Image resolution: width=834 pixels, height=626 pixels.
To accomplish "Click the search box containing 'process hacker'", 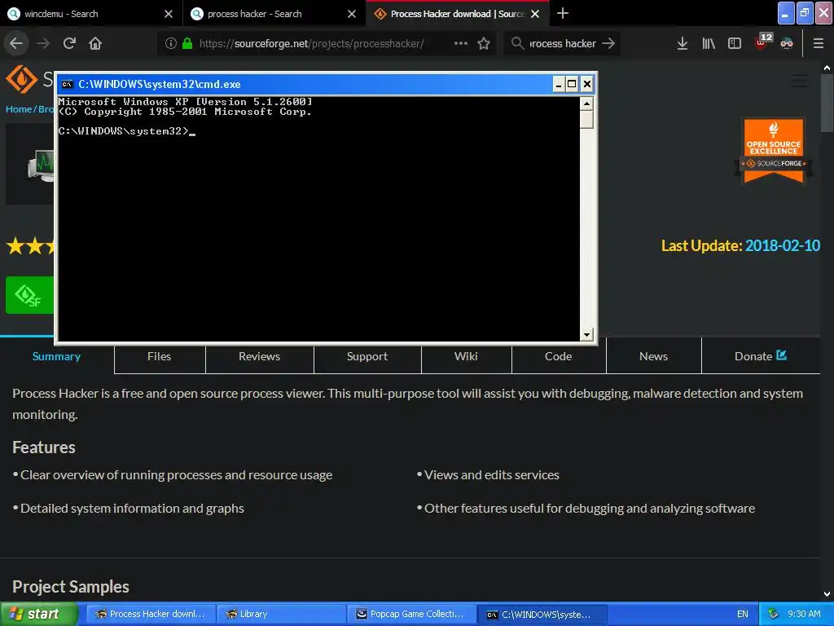I will coord(563,43).
